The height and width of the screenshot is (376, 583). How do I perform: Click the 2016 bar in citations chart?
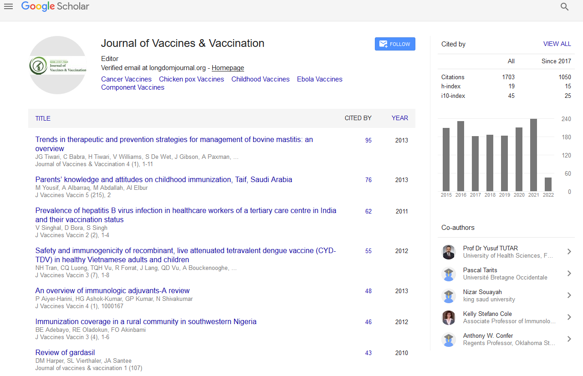pyautogui.click(x=461, y=156)
